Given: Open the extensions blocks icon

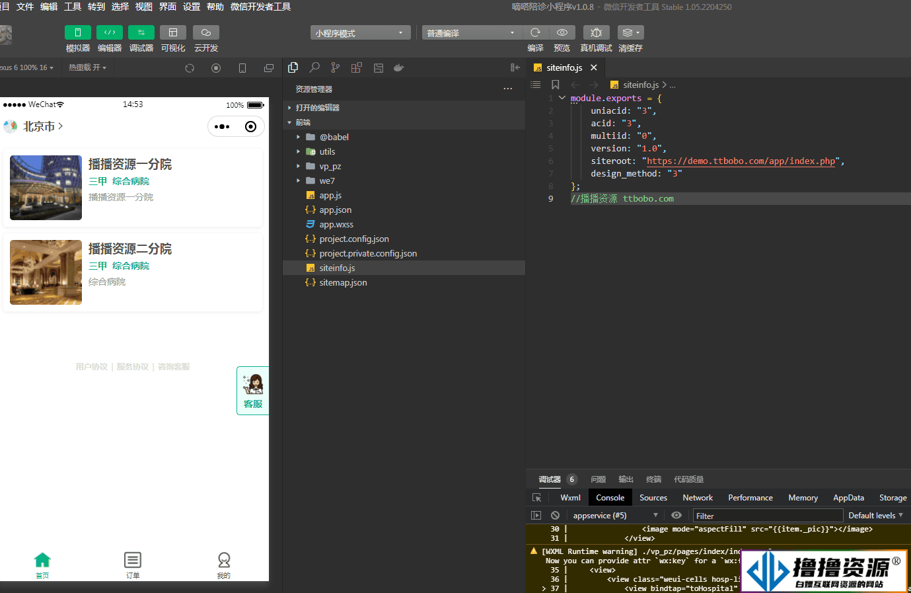Looking at the screenshot, I should [x=357, y=67].
